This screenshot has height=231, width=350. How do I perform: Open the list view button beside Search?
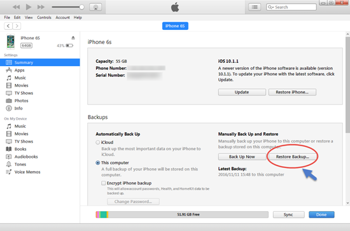click(255, 7)
